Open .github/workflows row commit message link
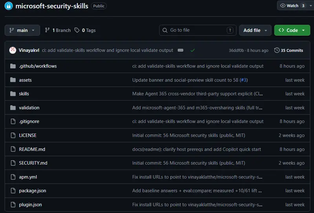 [x=198, y=66]
